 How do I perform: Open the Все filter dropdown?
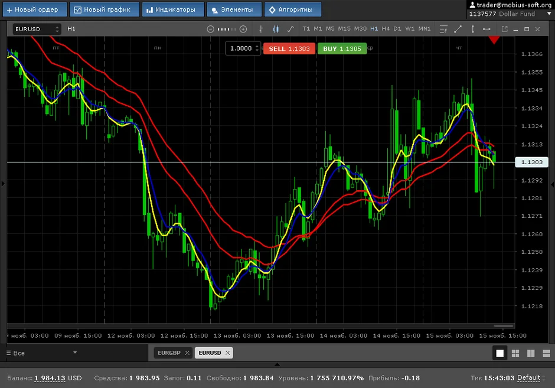tap(42, 353)
